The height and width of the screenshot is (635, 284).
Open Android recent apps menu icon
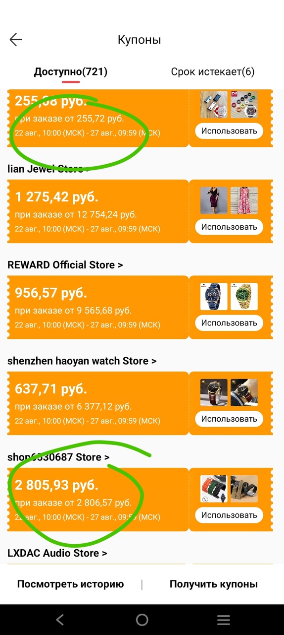(x=224, y=620)
